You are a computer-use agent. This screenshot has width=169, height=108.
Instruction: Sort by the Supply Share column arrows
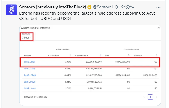[70, 55]
